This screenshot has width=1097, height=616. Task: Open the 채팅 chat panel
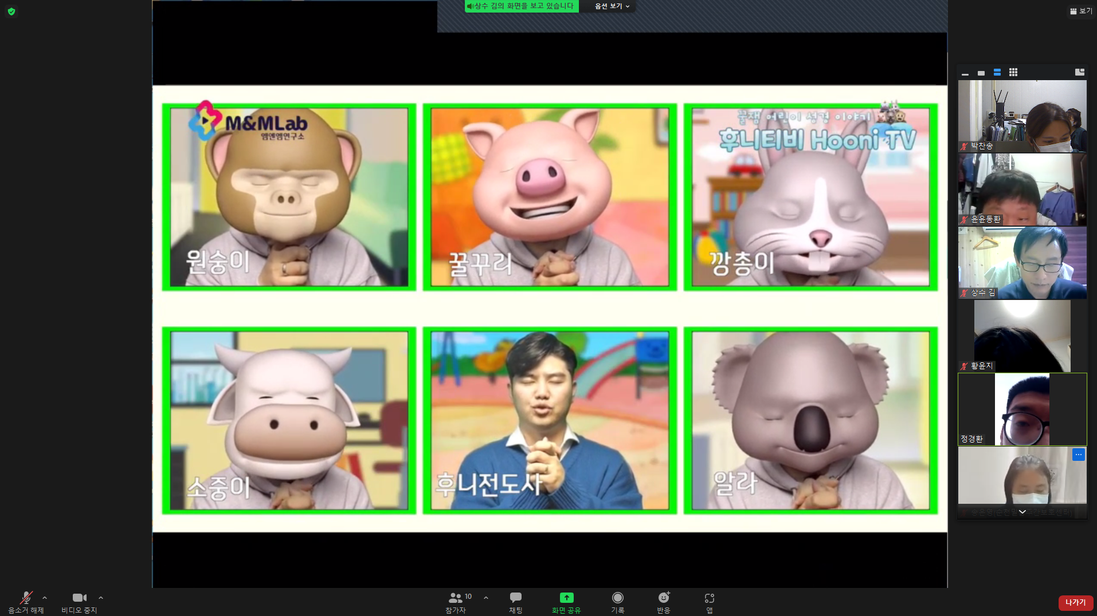pos(516,602)
